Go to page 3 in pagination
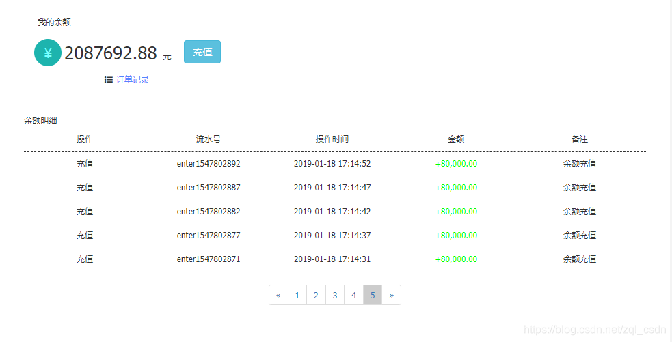Image resolution: width=672 pixels, height=342 pixels. tap(335, 295)
